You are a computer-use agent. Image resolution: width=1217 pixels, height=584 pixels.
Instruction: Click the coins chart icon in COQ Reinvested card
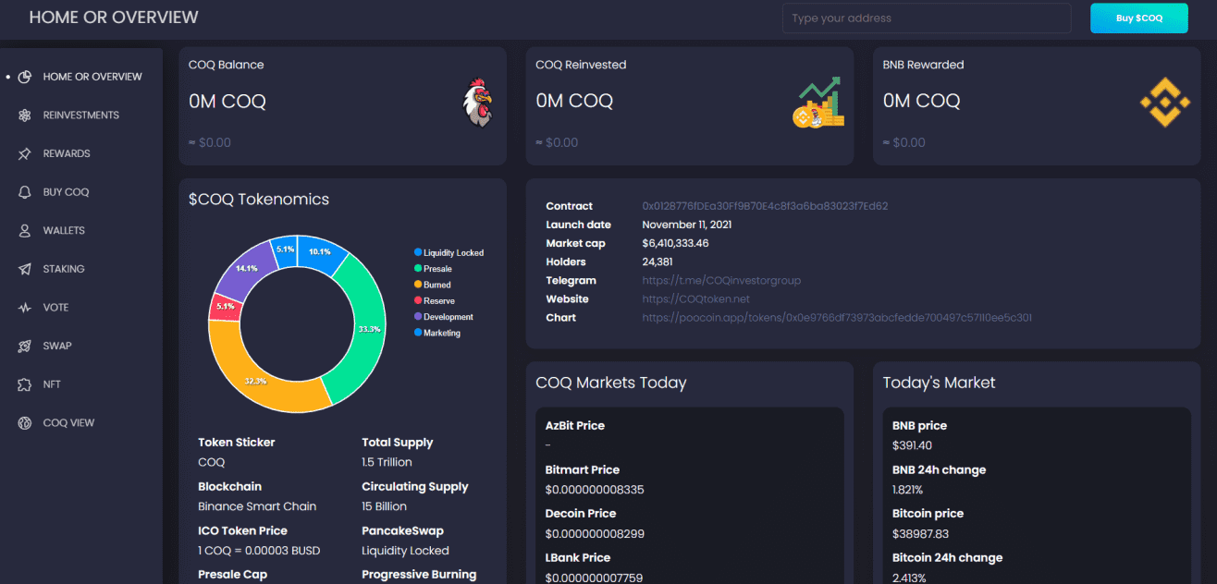tap(818, 102)
